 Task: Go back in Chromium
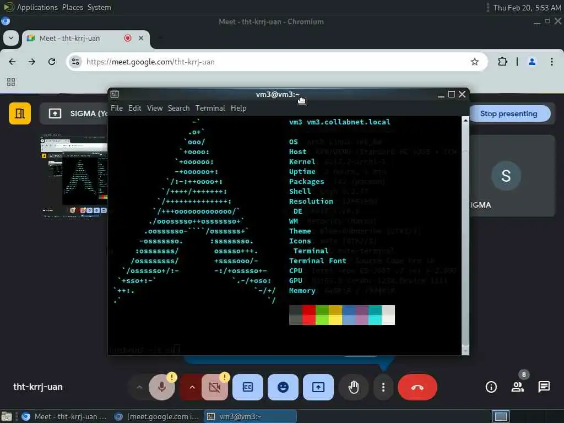point(12,62)
